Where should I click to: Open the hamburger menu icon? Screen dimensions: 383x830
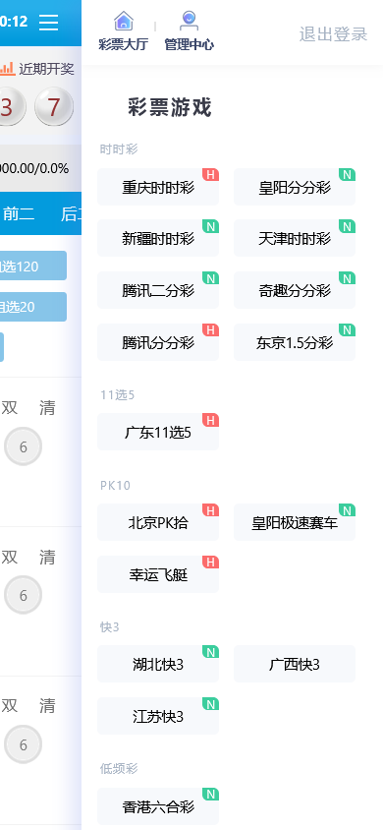click(x=48, y=23)
